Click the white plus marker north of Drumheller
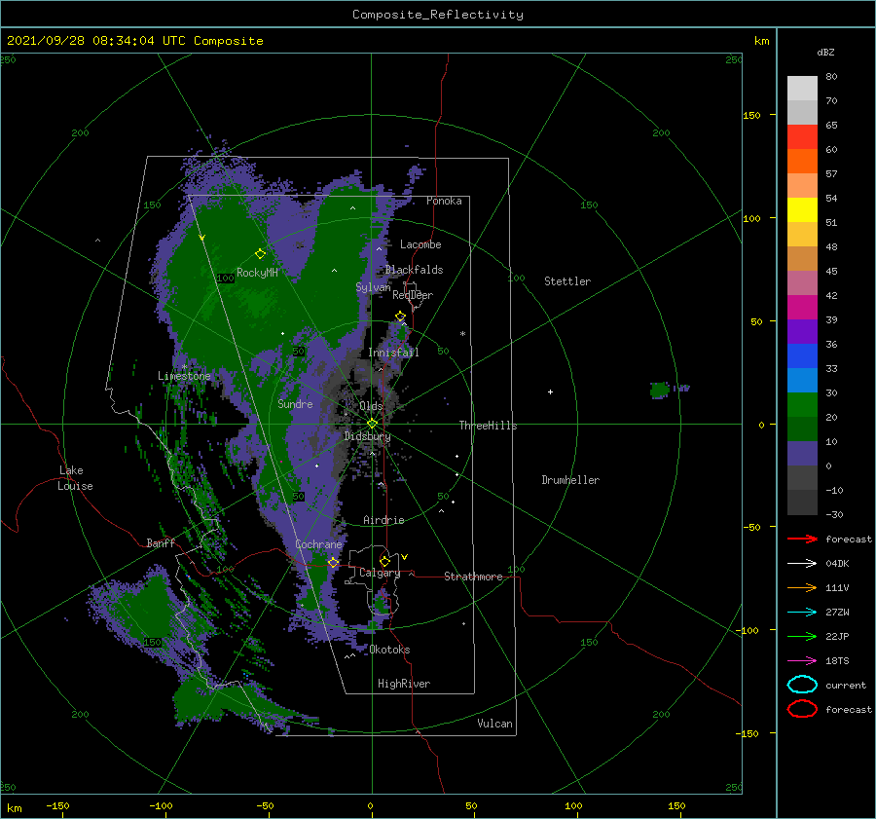The image size is (876, 819). tap(550, 391)
